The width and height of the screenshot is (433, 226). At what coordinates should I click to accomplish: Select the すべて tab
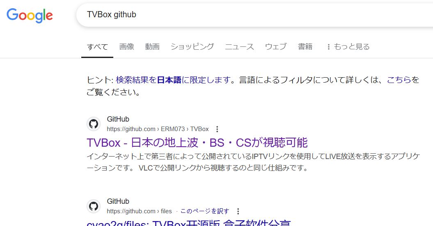(x=97, y=47)
